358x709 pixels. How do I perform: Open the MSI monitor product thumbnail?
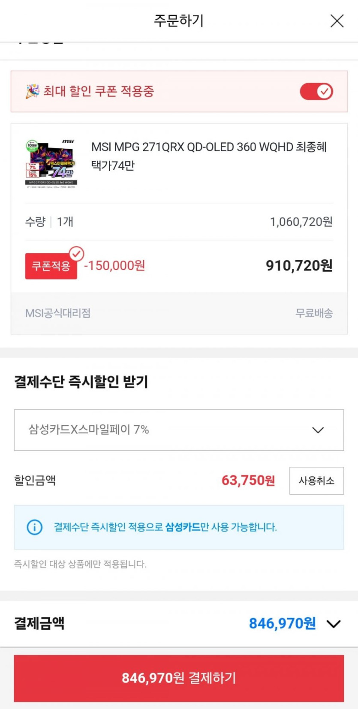51,163
